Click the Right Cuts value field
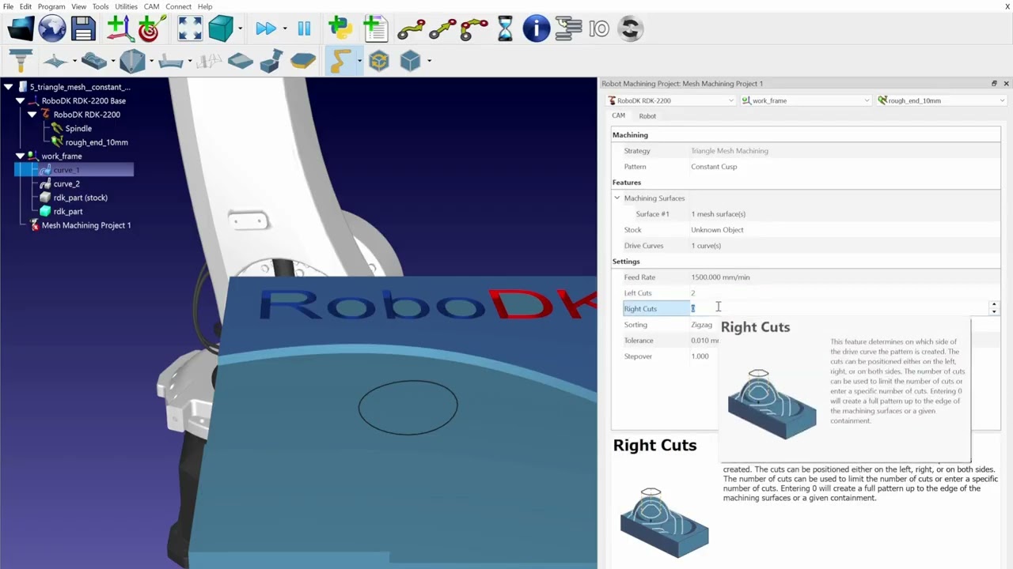 [839, 309]
